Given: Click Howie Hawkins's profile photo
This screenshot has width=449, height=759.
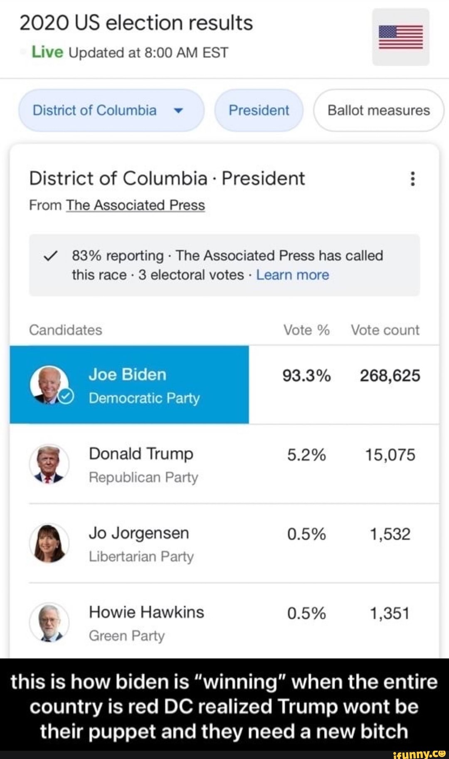Looking at the screenshot, I should [50, 621].
